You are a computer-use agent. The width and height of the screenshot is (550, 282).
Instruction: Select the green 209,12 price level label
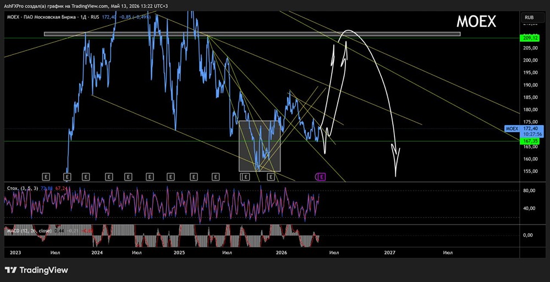(531, 38)
